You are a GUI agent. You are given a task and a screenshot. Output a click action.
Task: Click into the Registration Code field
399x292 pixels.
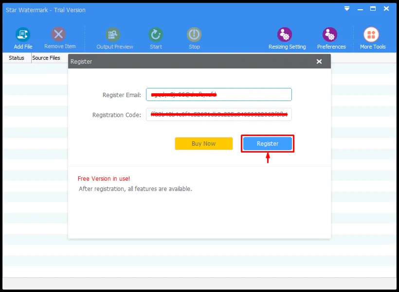pyautogui.click(x=219, y=114)
